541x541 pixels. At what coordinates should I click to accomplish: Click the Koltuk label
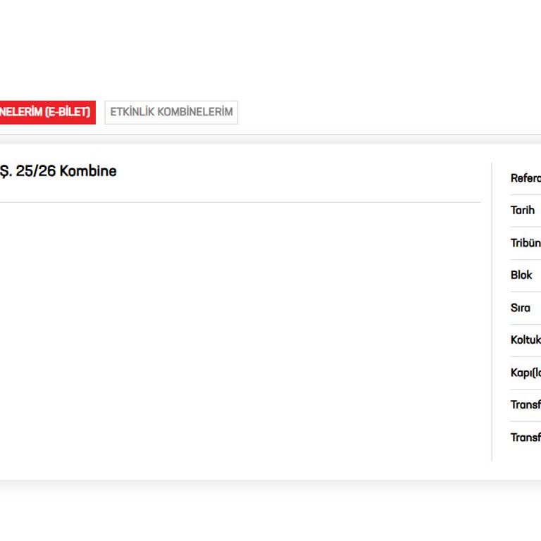coord(526,340)
